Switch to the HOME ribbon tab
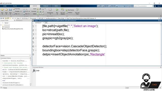Image resolution: width=162 pixels, height=91 pixels. click(x=5, y=6)
